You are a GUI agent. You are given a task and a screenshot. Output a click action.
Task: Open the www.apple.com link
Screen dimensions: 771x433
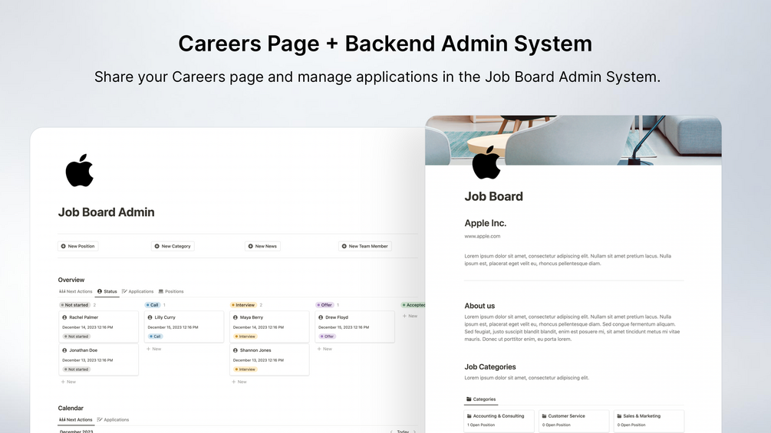(x=482, y=236)
